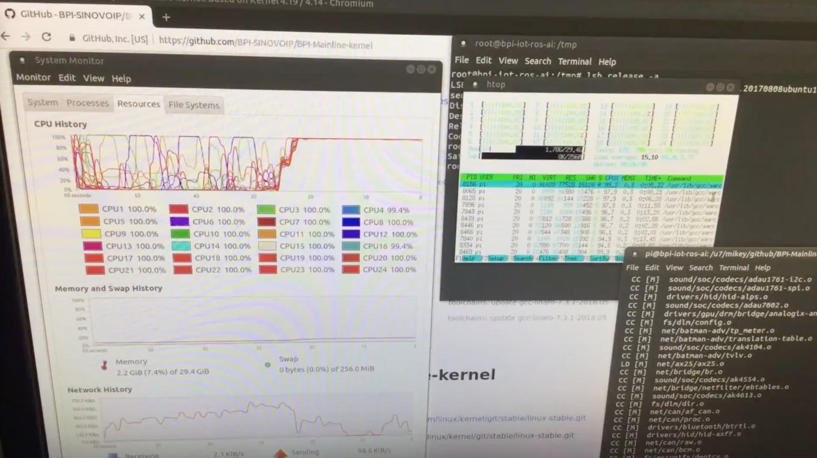Open Terminal menu in root terminal window

575,61
